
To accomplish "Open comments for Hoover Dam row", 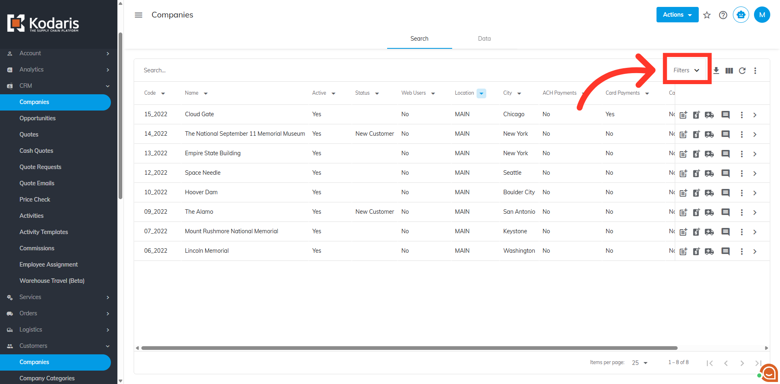I will coord(726,193).
